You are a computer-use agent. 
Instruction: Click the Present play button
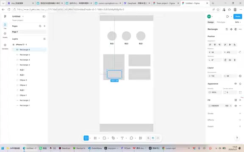click(227, 16)
